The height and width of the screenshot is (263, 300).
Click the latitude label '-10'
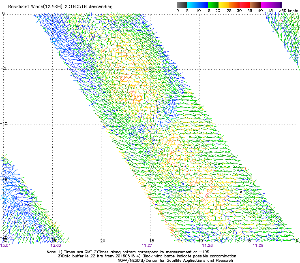point(4,123)
